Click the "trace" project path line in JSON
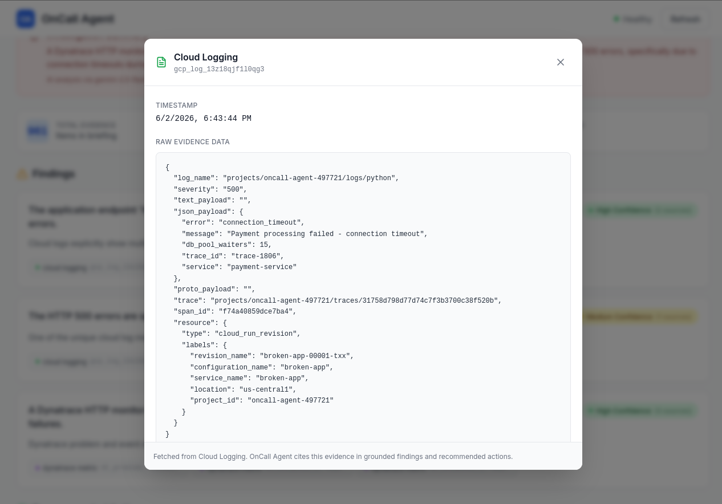 coord(338,300)
